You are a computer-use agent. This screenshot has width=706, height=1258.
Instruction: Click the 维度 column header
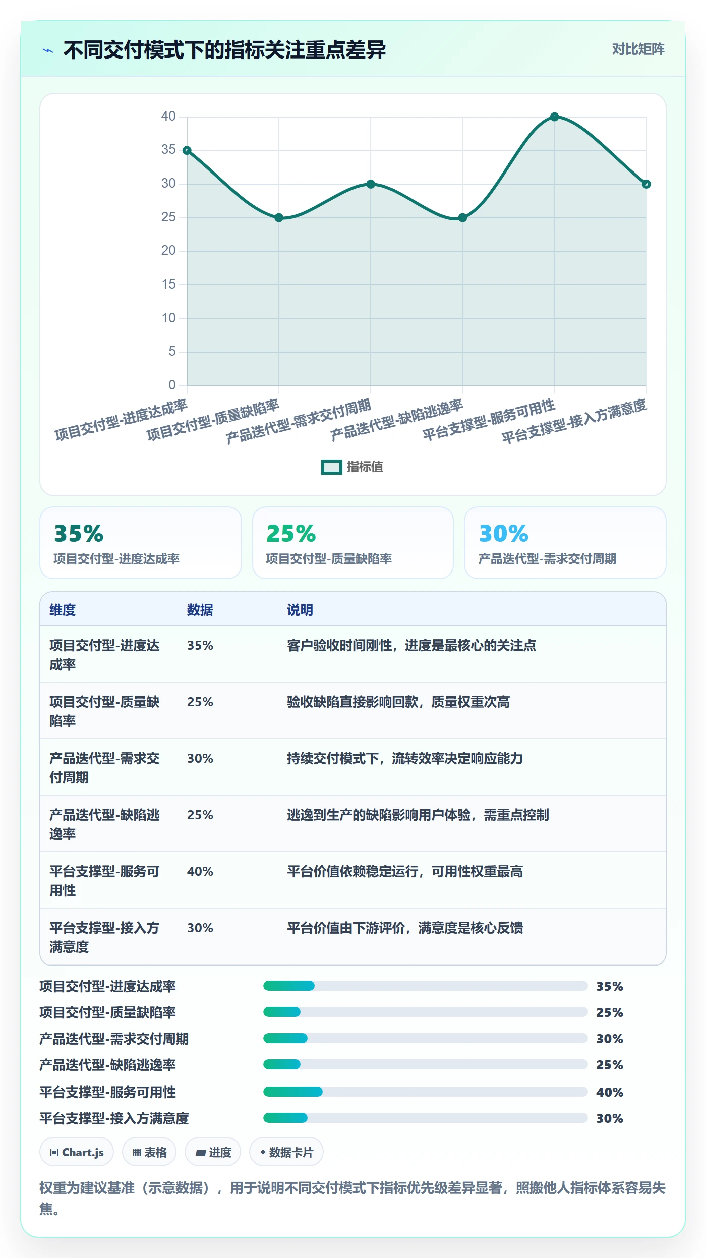[x=63, y=610]
